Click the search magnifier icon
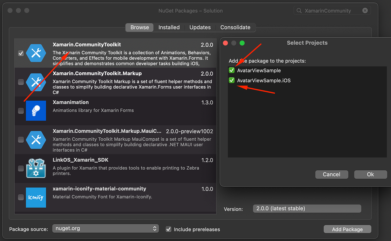Image resolution: width=391 pixels, height=241 pixels. pos(299,11)
